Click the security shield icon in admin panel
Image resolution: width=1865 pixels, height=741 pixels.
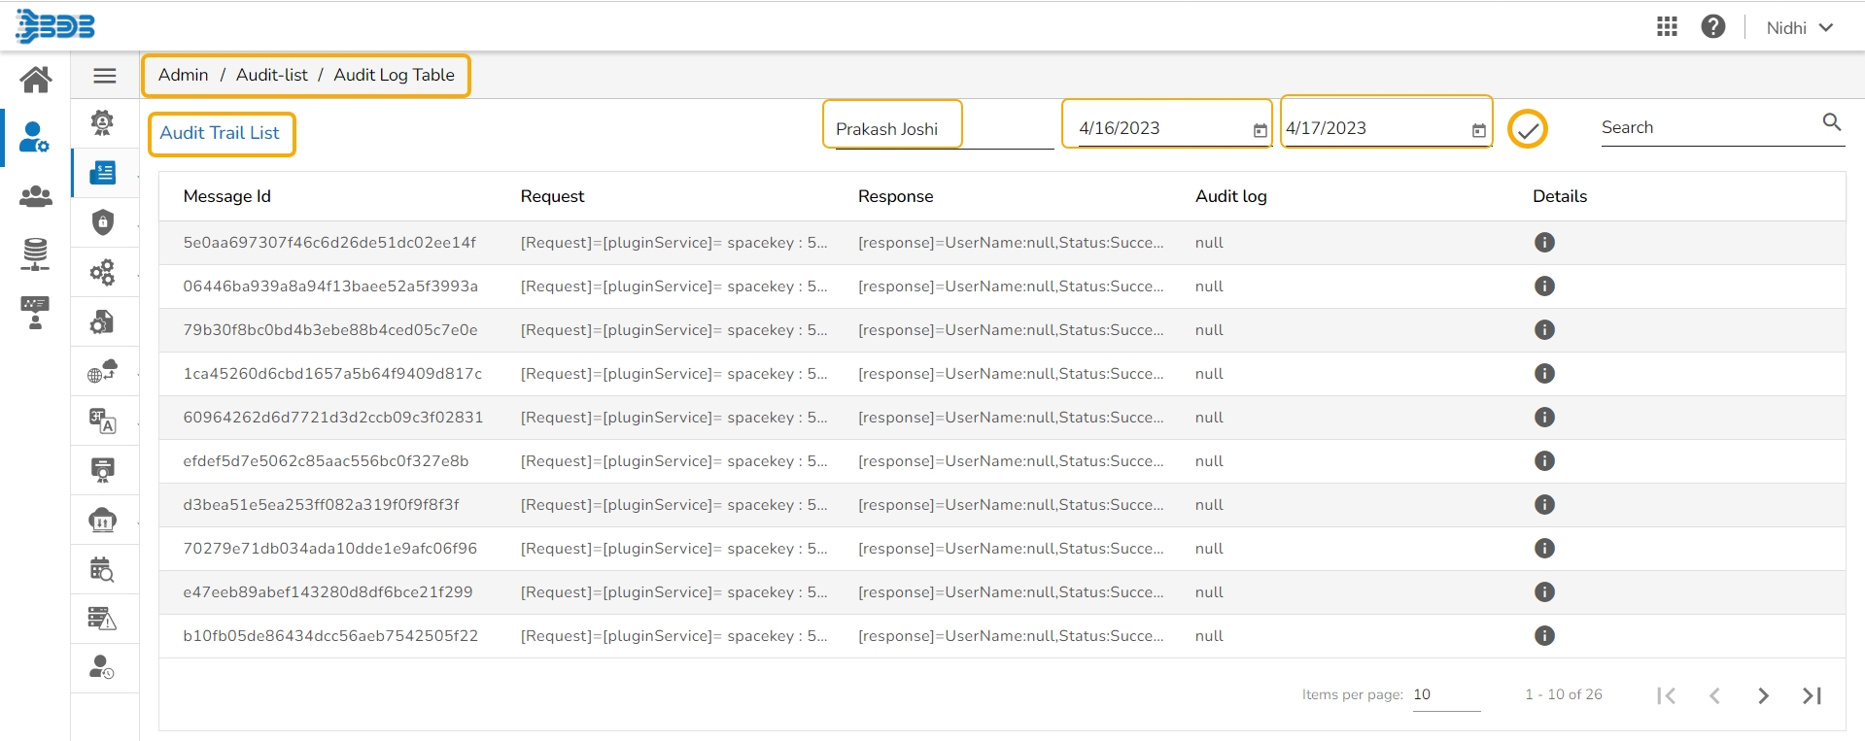pyautogui.click(x=103, y=222)
